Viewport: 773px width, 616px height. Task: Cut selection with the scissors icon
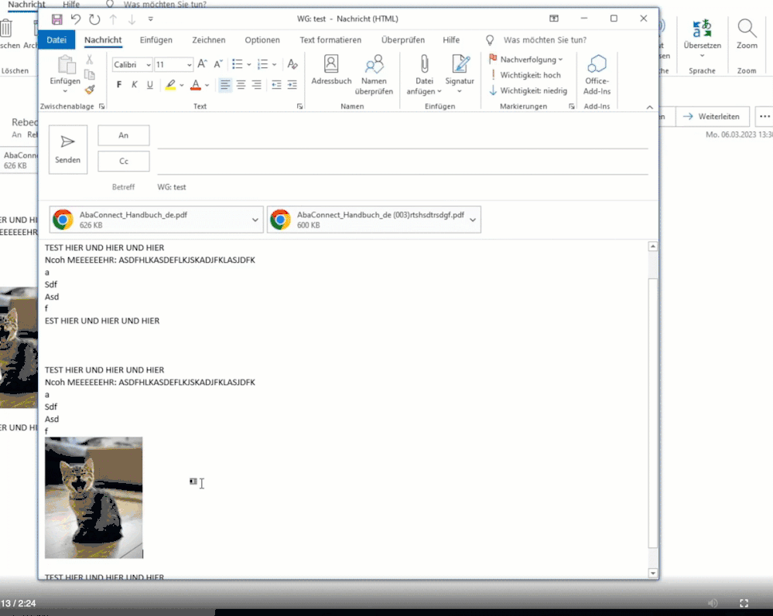[x=89, y=60]
